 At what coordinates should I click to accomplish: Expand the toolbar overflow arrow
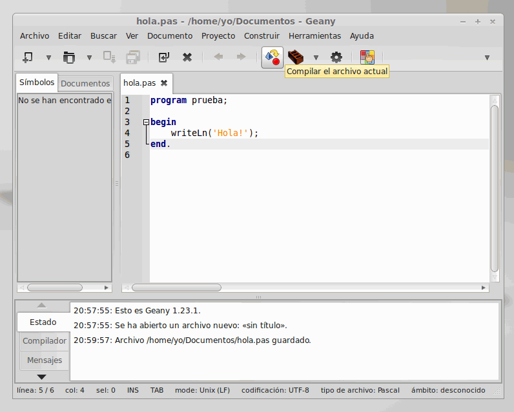coord(487,57)
